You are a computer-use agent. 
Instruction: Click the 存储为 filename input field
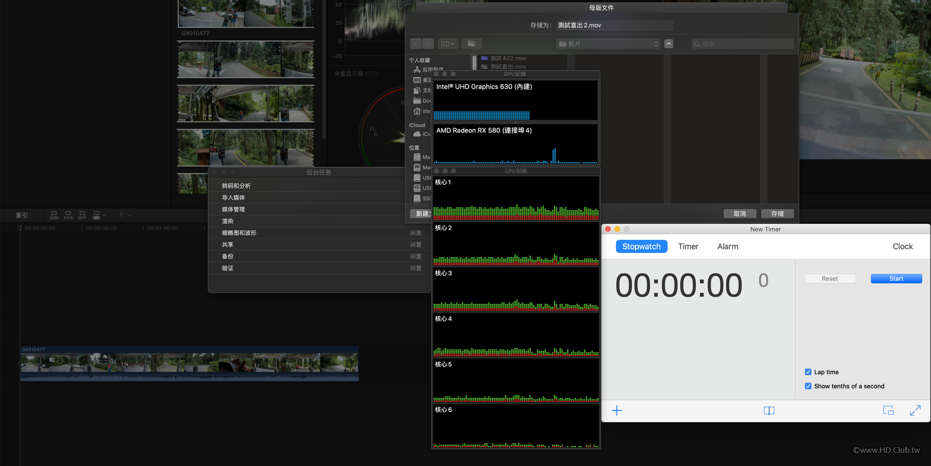614,25
